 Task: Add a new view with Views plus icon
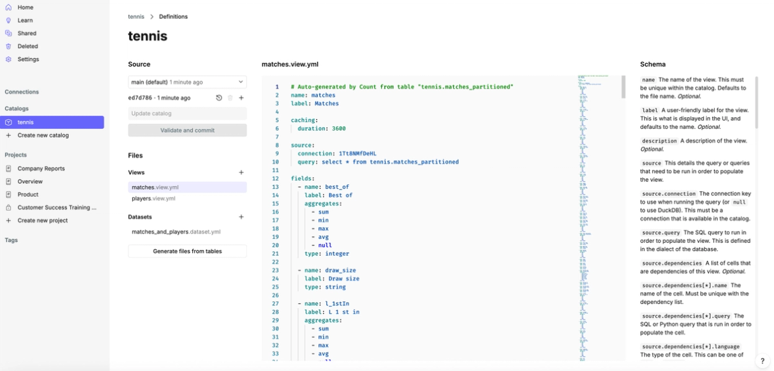241,172
